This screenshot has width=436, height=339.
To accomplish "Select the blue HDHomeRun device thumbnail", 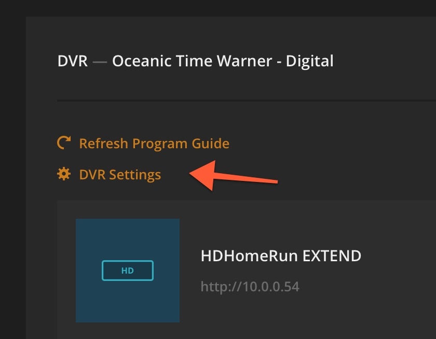I will pos(128,271).
